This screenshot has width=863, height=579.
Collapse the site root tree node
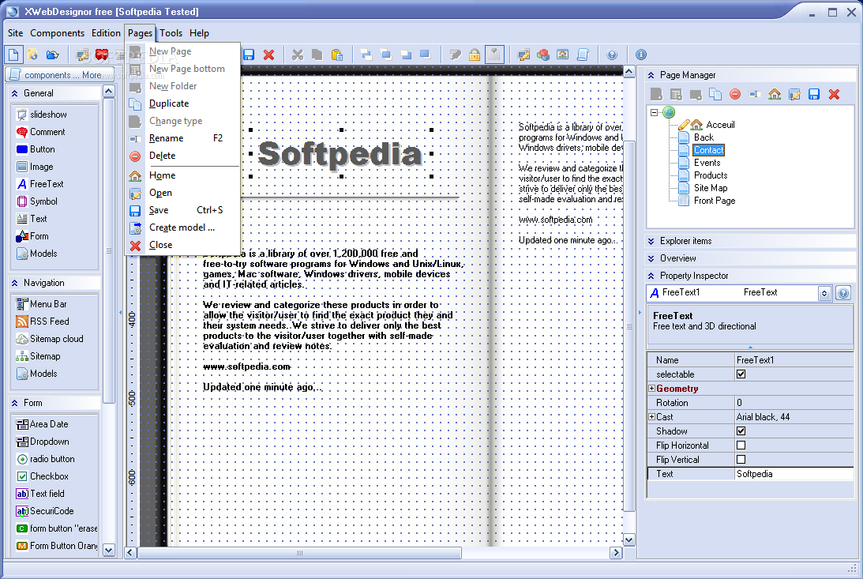point(654,113)
